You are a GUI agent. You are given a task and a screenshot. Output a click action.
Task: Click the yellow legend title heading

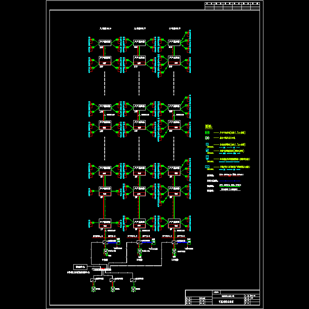[209, 126]
